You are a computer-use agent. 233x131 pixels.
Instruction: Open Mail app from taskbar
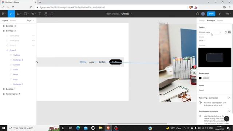point(86,128)
